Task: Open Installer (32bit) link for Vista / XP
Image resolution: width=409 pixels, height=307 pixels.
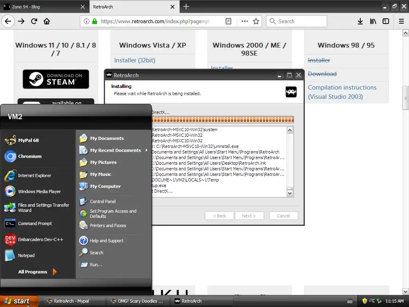Action: point(135,60)
